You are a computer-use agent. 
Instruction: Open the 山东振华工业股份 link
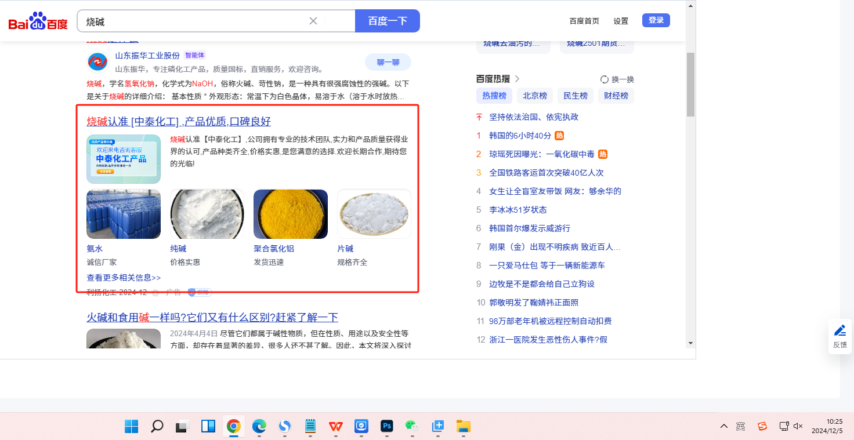(x=147, y=56)
